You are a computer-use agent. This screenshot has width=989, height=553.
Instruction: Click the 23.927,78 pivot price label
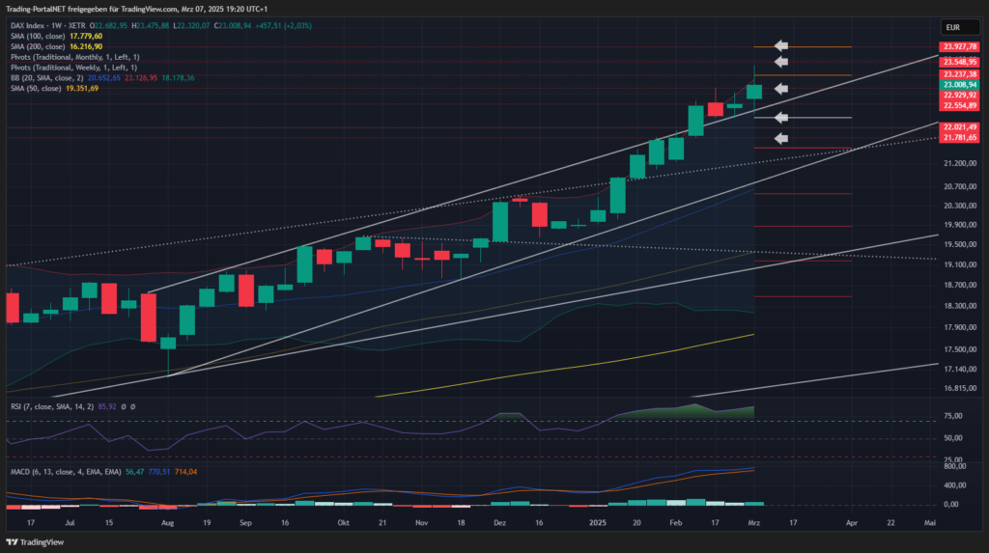[959, 46]
